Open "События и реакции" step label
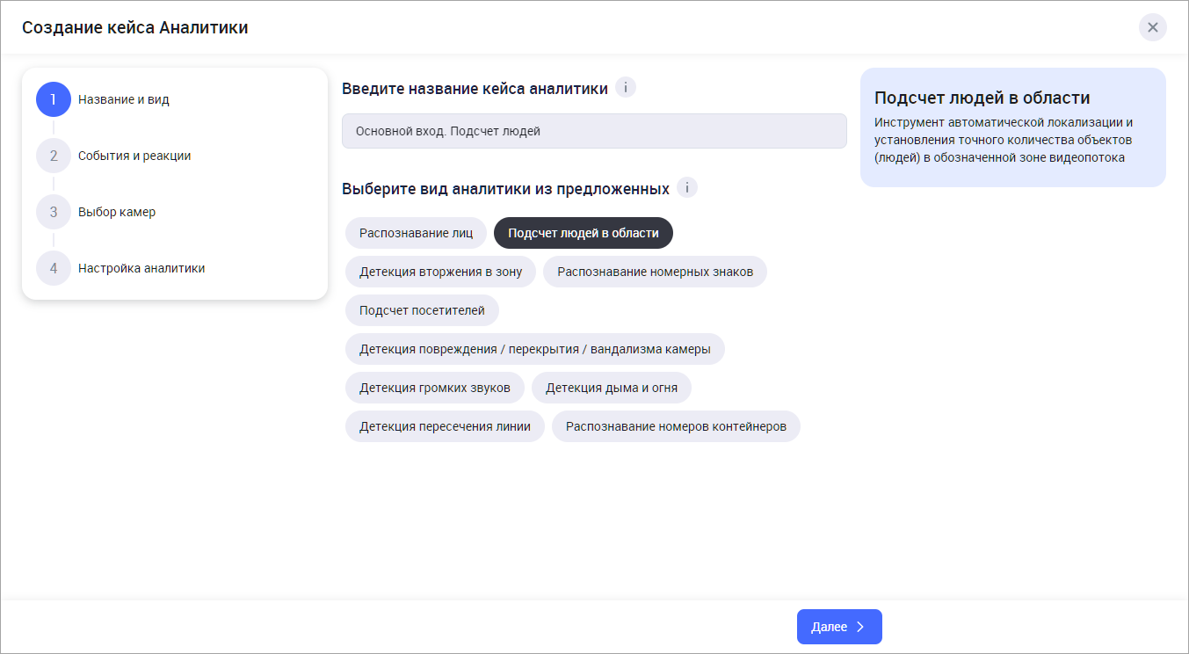The image size is (1189, 654). 134,156
